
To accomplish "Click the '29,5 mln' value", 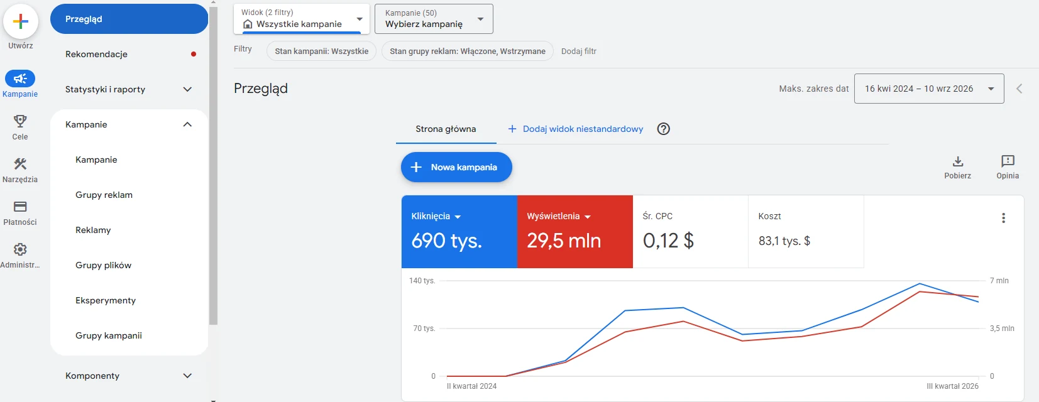I will click(x=564, y=241).
